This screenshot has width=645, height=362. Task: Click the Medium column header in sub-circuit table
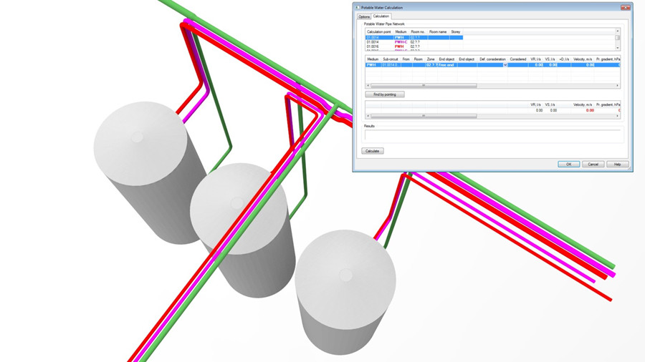[373, 59]
